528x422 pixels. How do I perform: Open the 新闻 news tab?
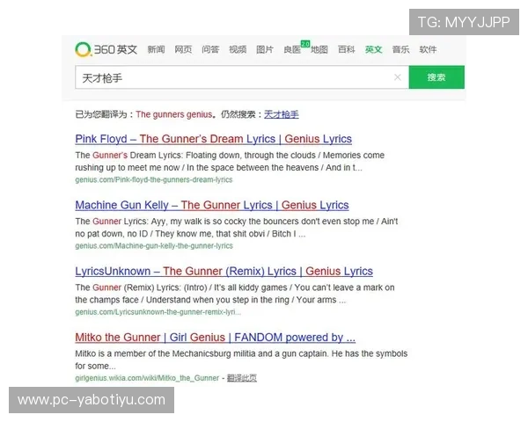click(156, 49)
